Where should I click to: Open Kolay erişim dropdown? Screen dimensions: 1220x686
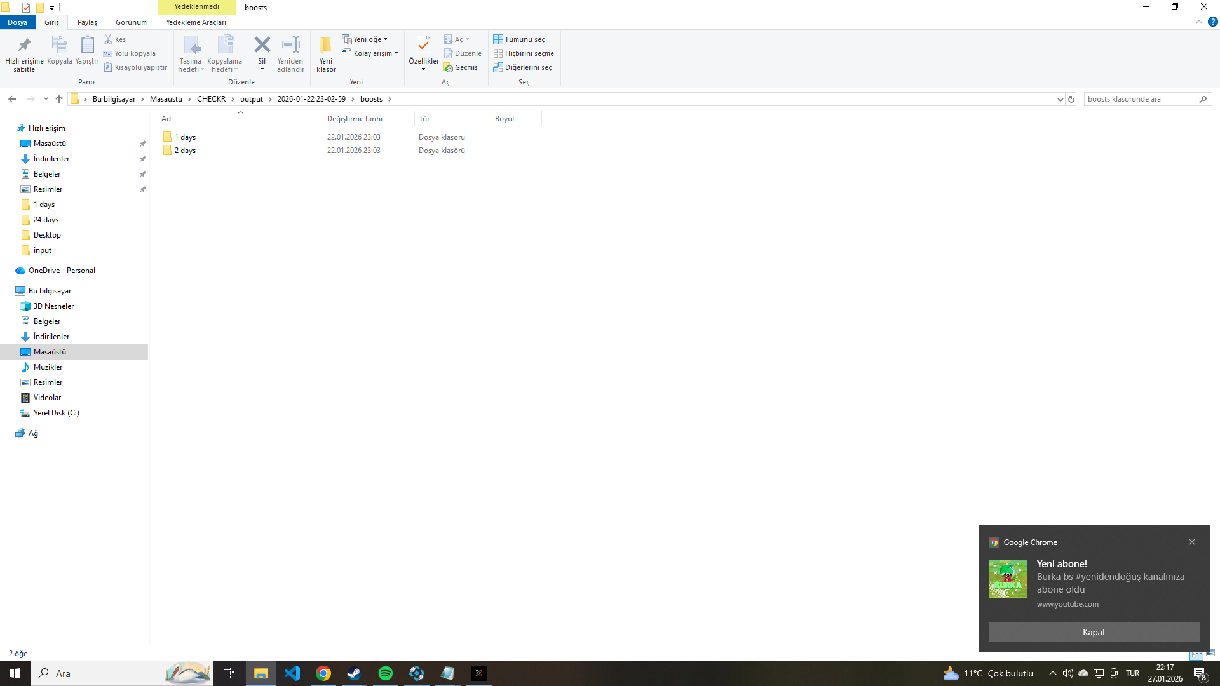pyautogui.click(x=370, y=53)
